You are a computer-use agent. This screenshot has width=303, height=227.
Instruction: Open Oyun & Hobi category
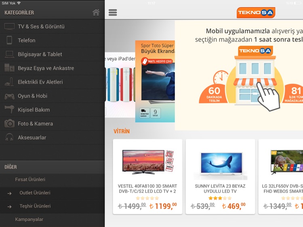click(x=53, y=96)
